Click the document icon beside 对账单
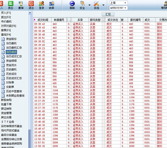167x148 pixels. [3, 83]
